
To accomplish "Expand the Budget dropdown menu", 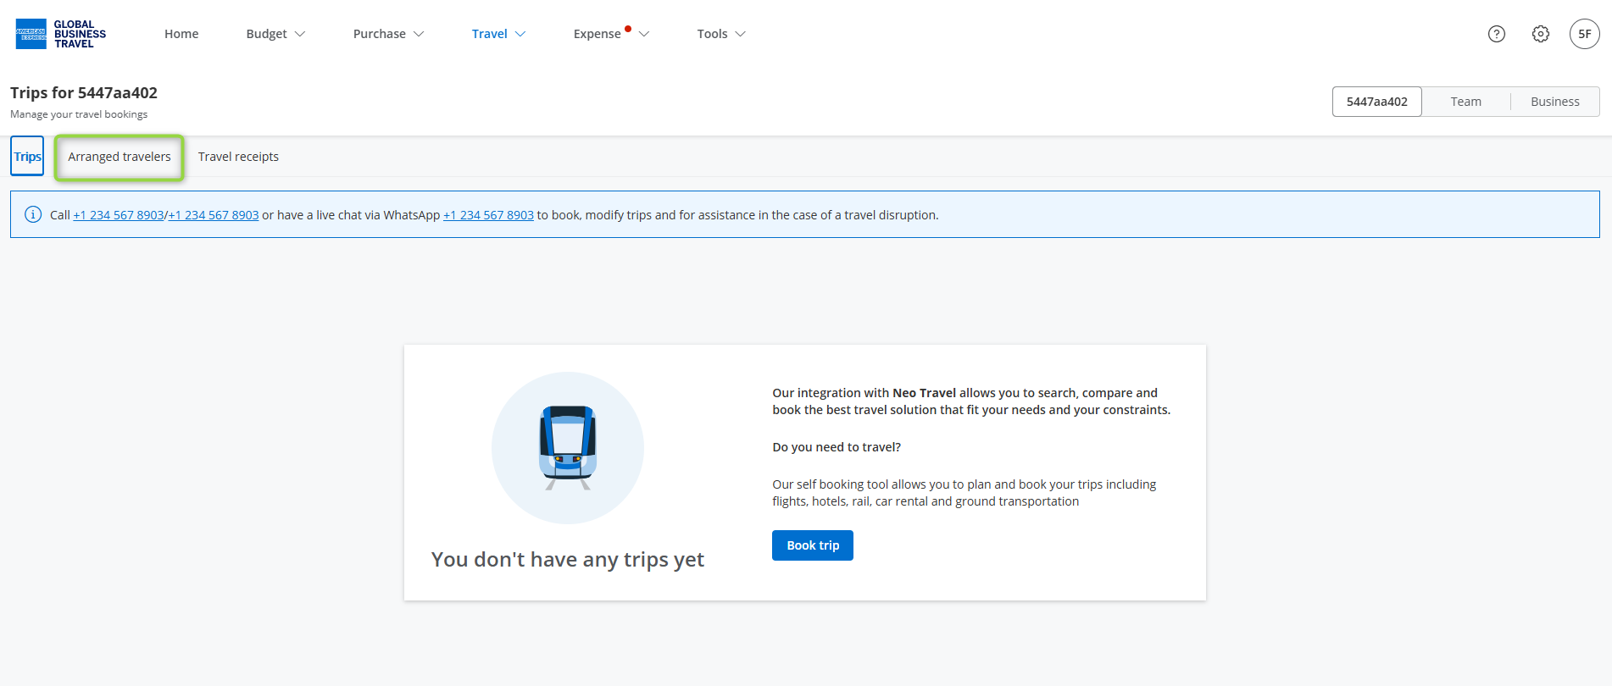I will [x=275, y=34].
